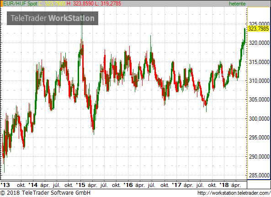This screenshot has height=197, width=271.
Task: Click the EUR/HUF Spot title label
Action: click(x=20, y=4)
